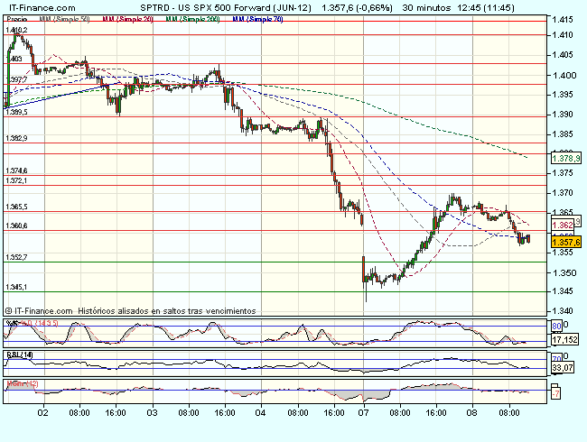Click the 1.385 price axis label
The width and height of the screenshot is (587, 442).
563,134
